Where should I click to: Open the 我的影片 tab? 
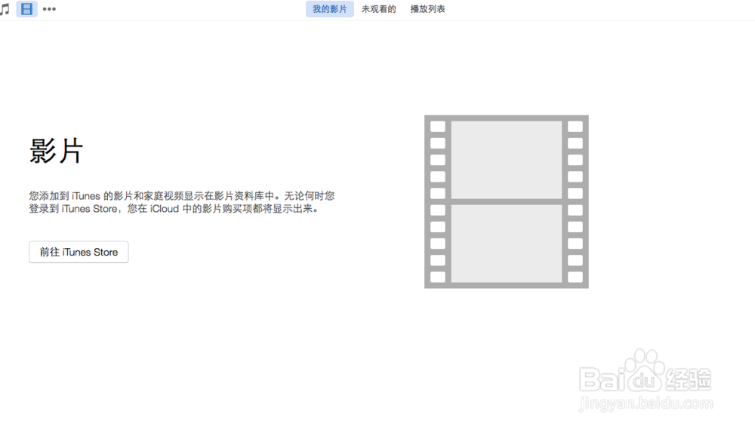[329, 8]
